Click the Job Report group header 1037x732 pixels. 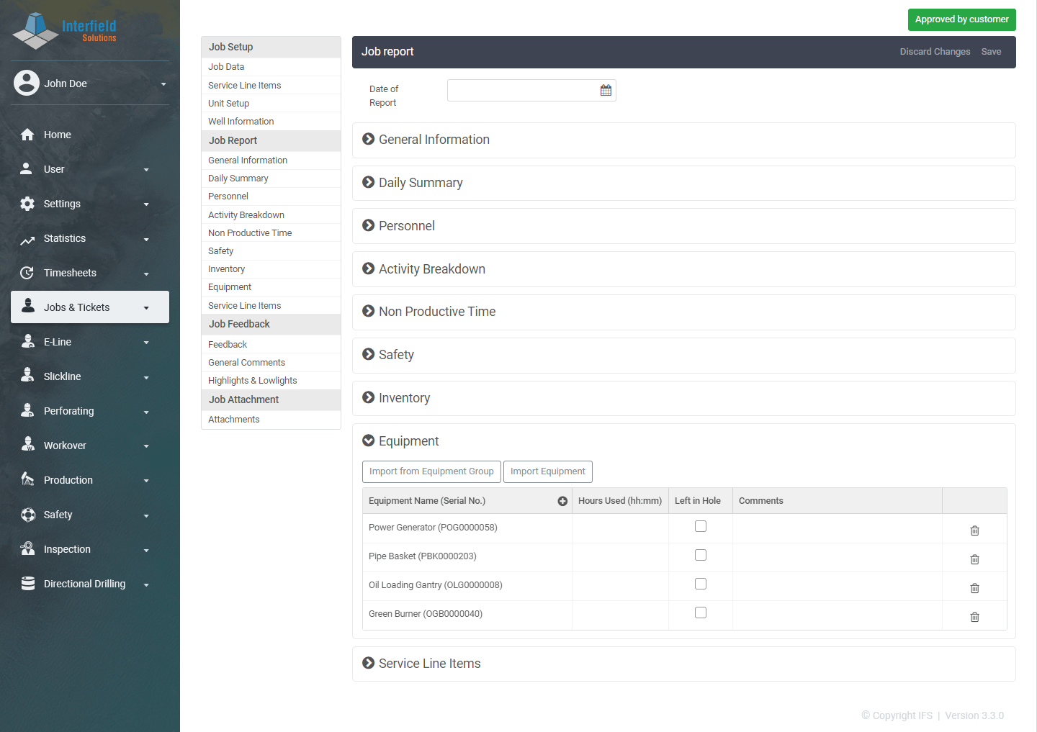tap(271, 140)
